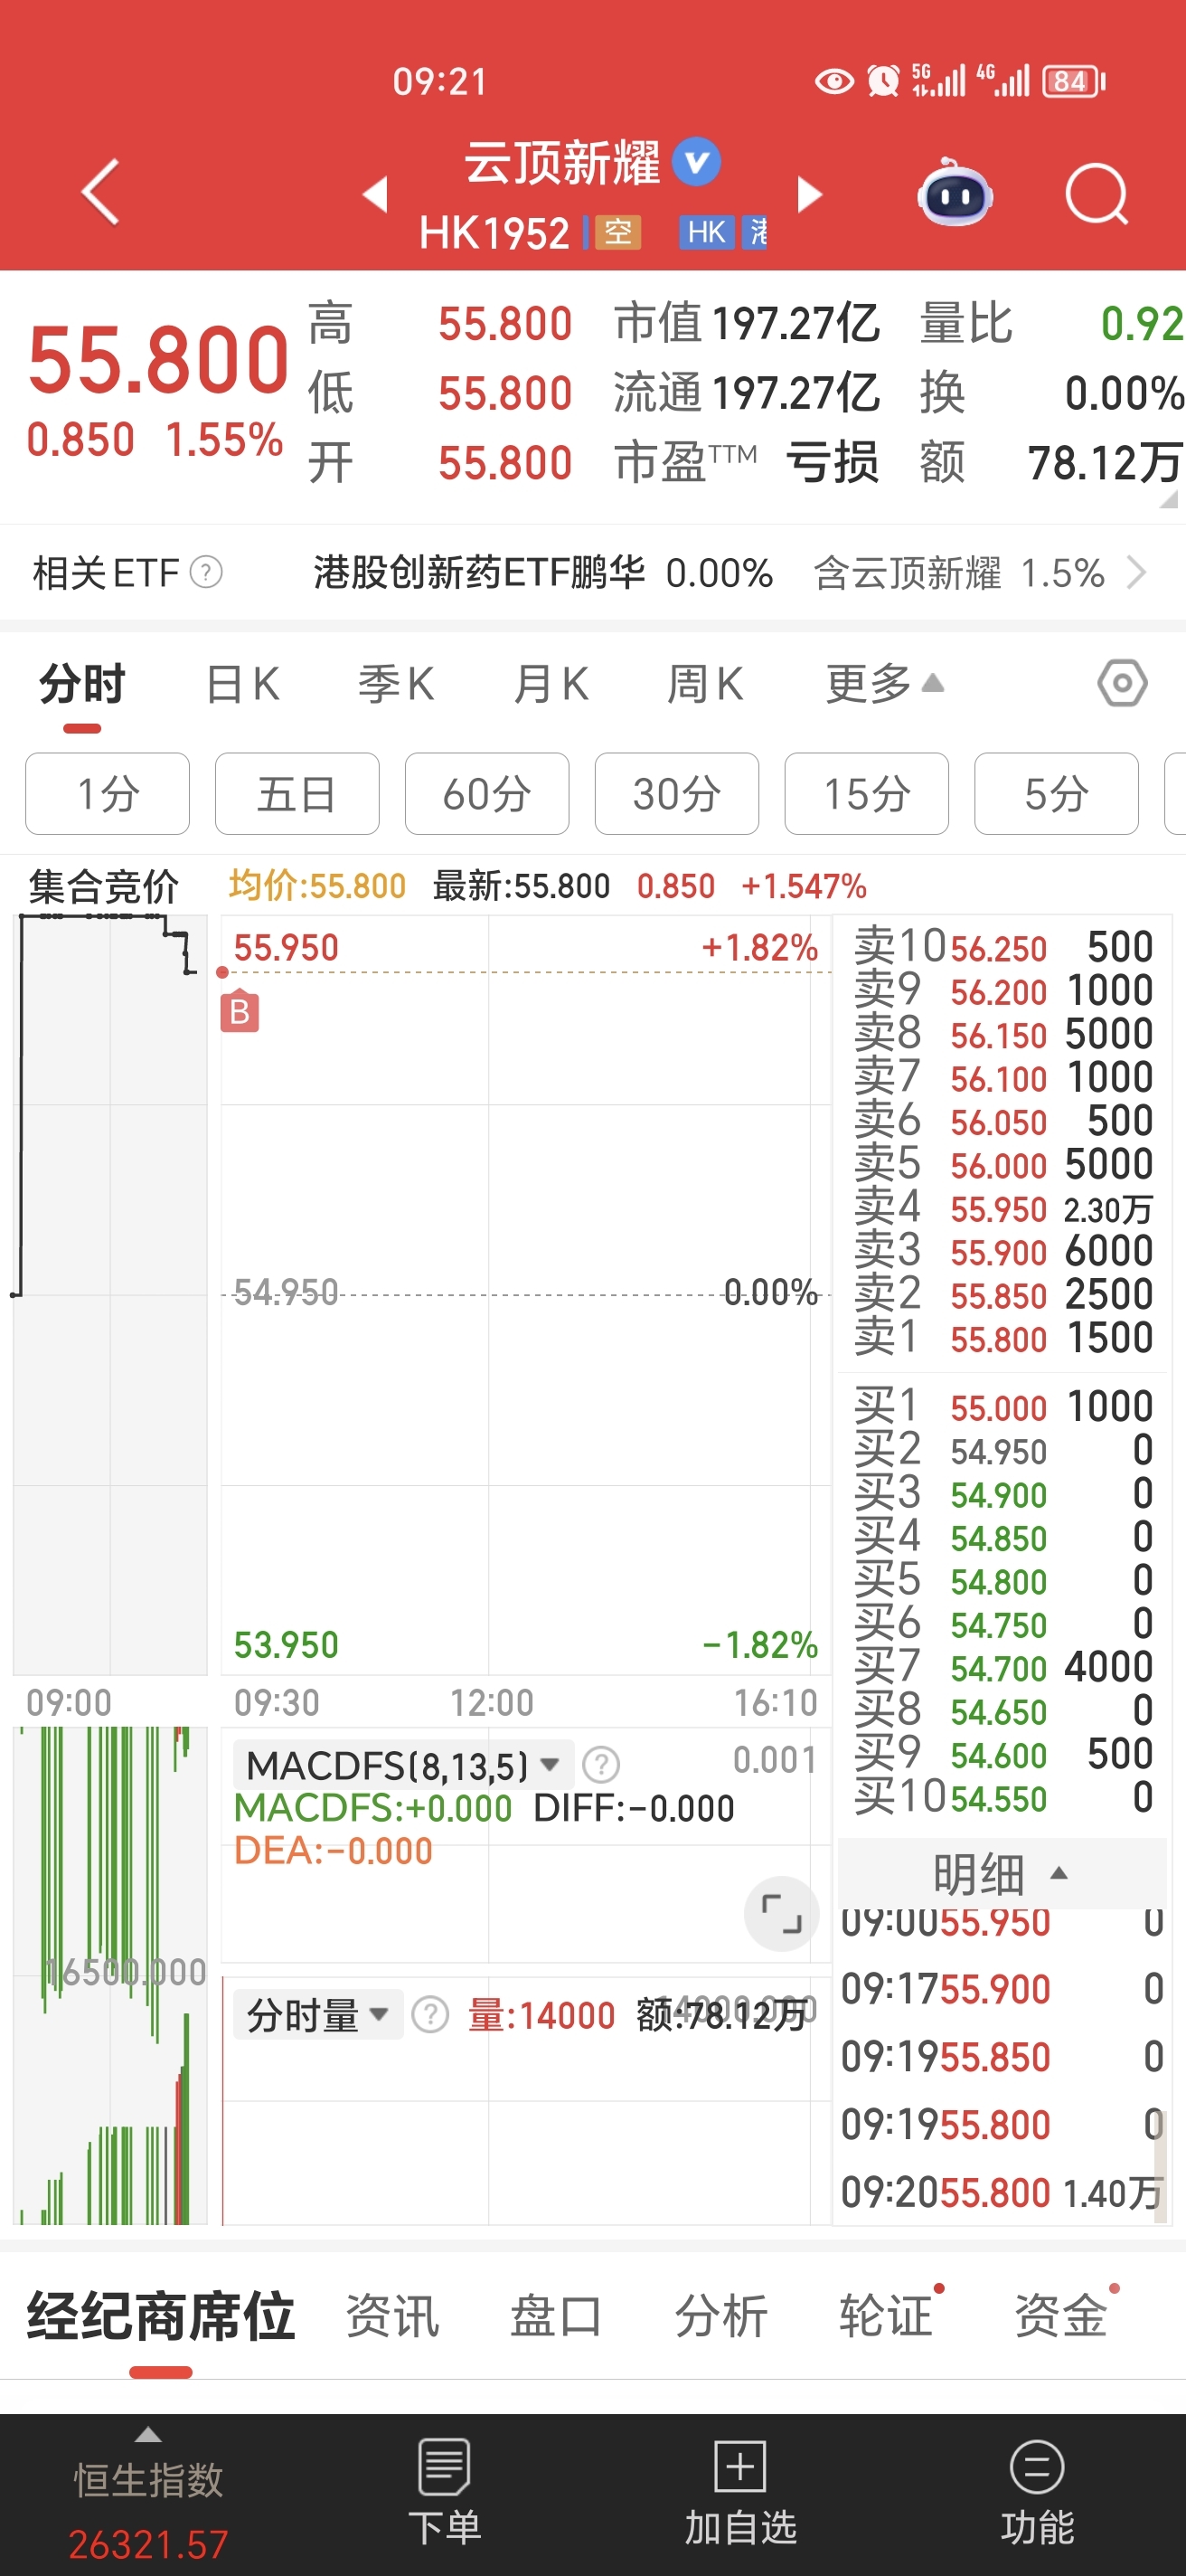
Task: Switch to 季K chart tab
Action: click(x=397, y=684)
